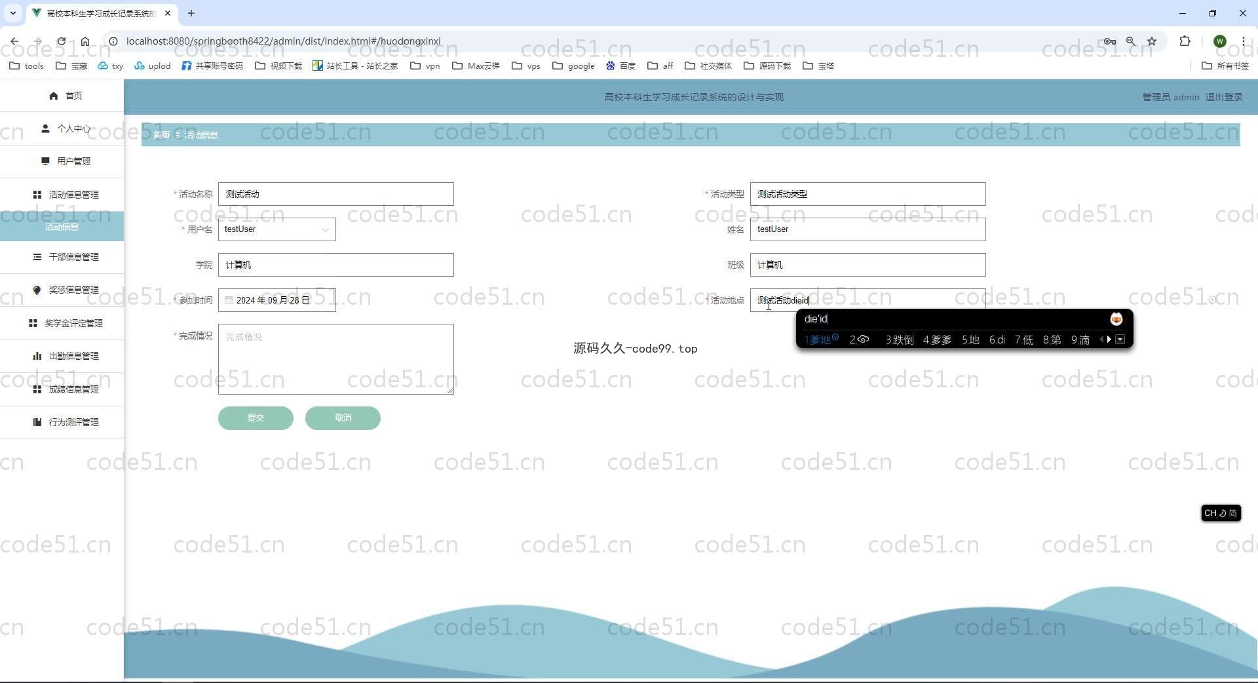Open the 参加时间 date picker
Screen dimensions: 1258x683
pyautogui.click(x=277, y=300)
